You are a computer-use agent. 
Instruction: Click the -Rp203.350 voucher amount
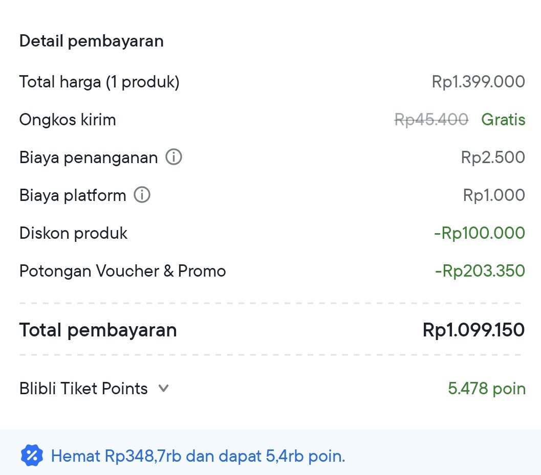(x=480, y=270)
